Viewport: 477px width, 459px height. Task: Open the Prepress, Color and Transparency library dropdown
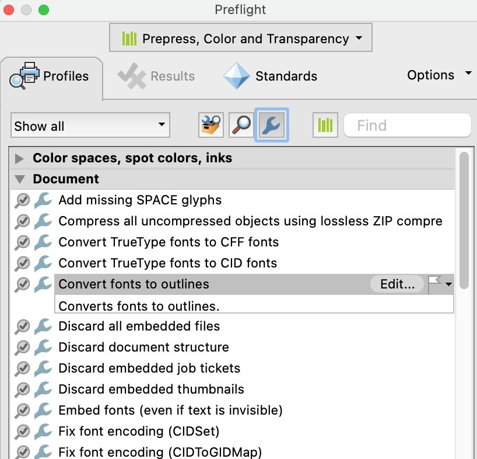[x=240, y=37]
